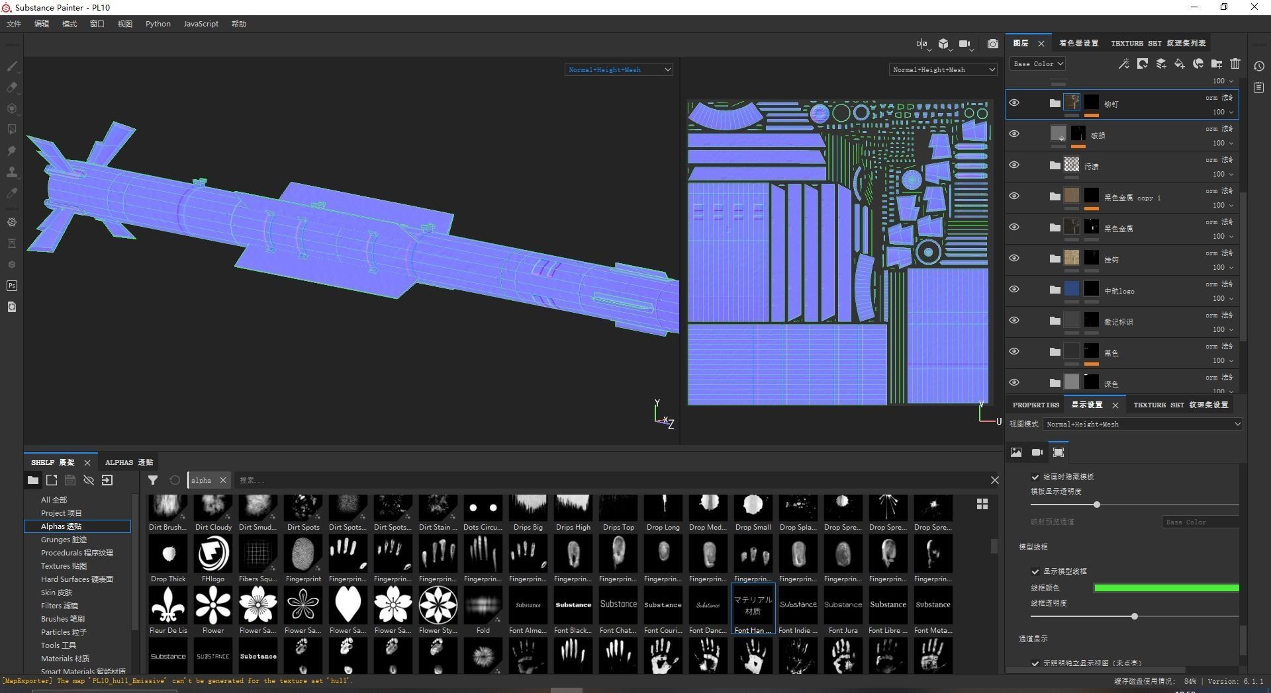Take a viewport screenshot with camera icon
This screenshot has width=1271, height=693.
tap(992, 44)
